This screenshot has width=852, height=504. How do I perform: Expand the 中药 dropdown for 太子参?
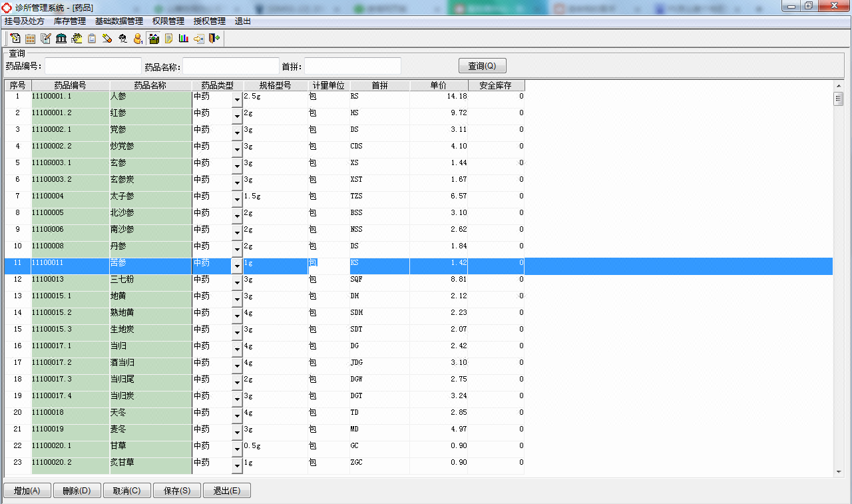(x=236, y=199)
